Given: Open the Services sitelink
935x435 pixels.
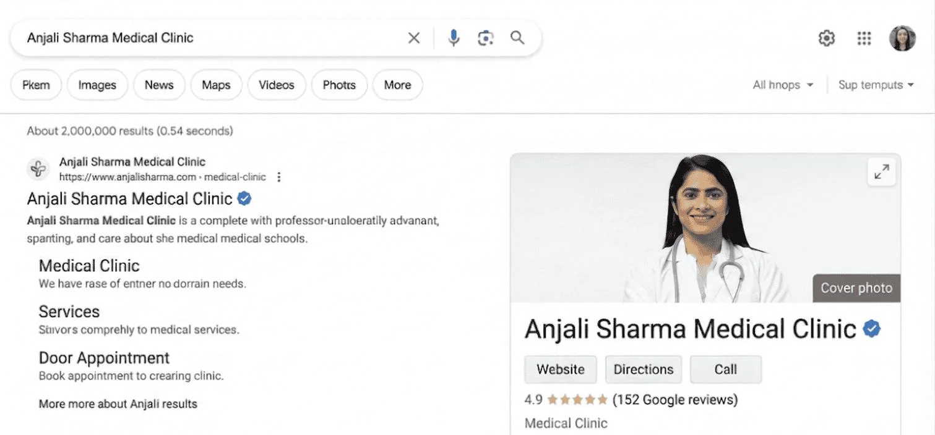Looking at the screenshot, I should pos(69,311).
